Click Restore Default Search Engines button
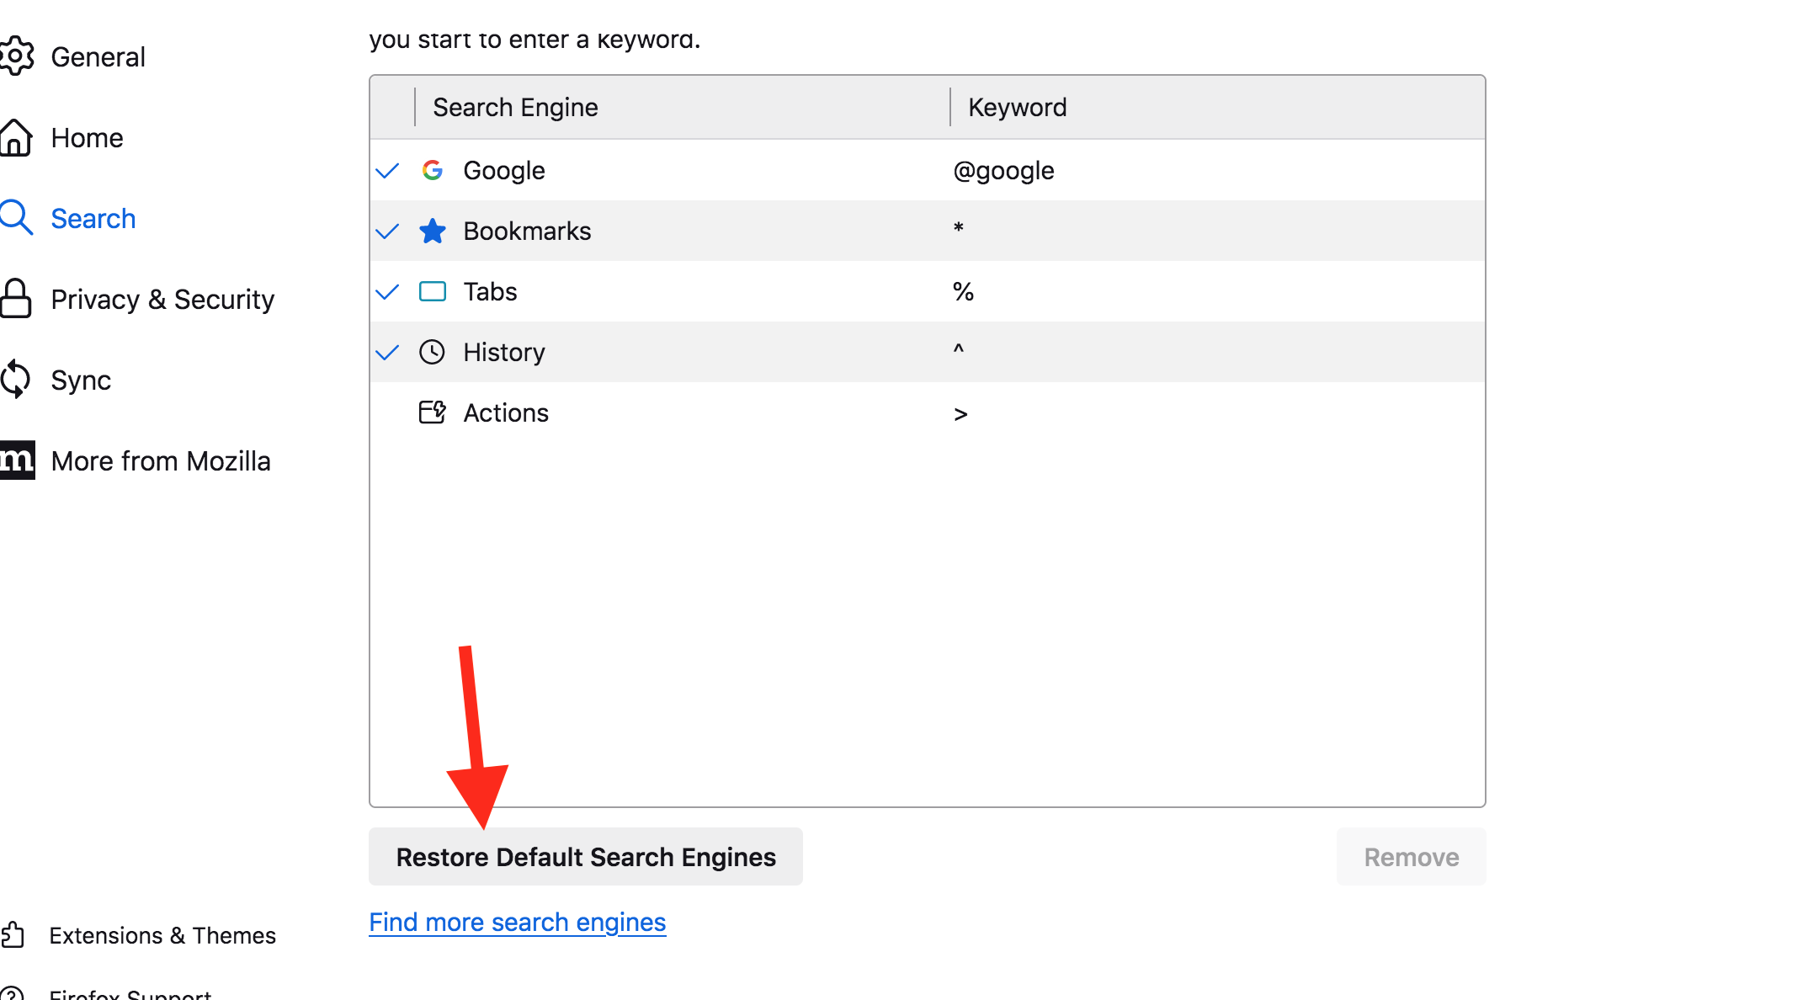This screenshot has width=1803, height=1000. pyautogui.click(x=586, y=857)
